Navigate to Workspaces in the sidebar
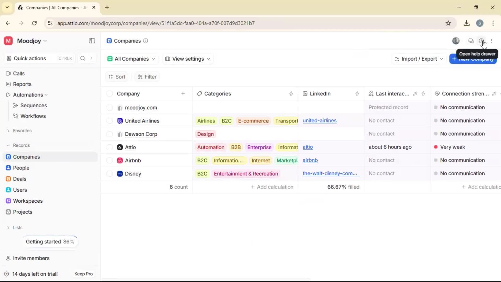The image size is (501, 282). tap(28, 201)
